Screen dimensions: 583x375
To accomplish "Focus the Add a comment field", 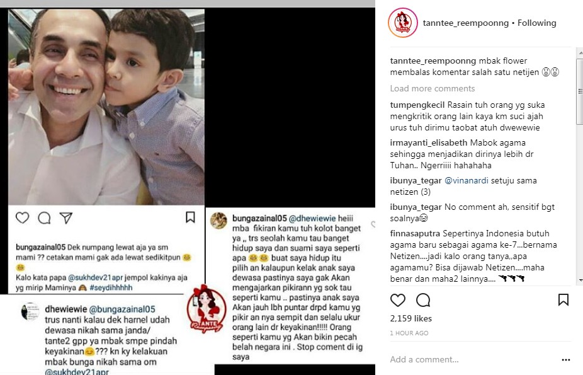I will pos(472,359).
